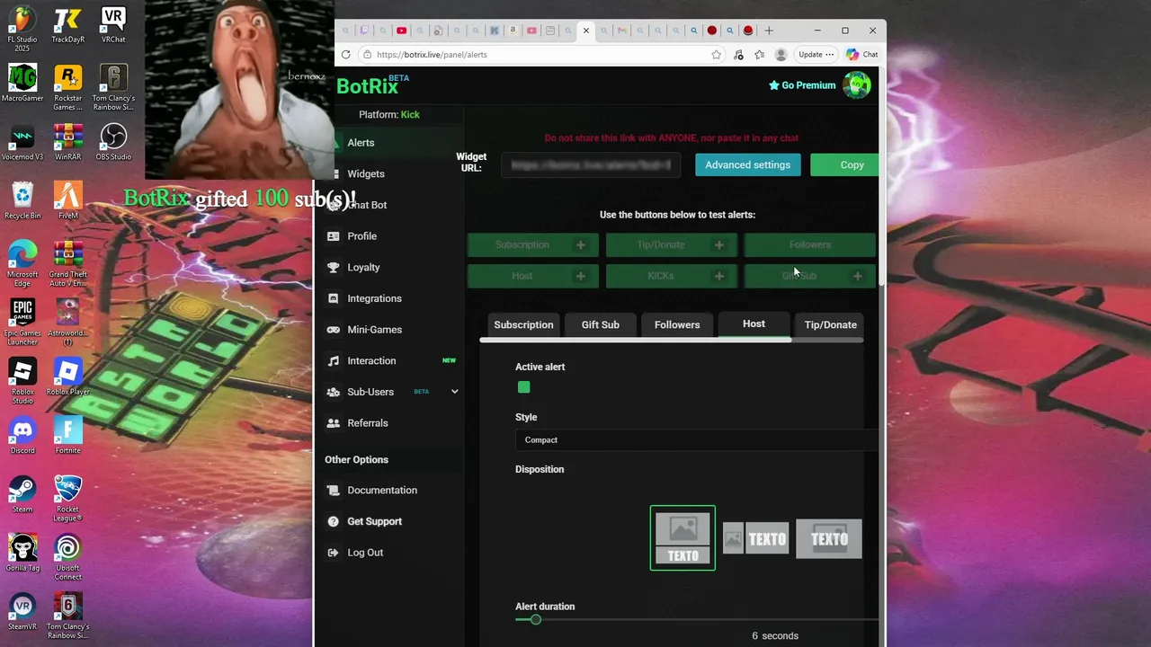Open the Profile page via its card icon
This screenshot has height=647, width=1151.
334,236
